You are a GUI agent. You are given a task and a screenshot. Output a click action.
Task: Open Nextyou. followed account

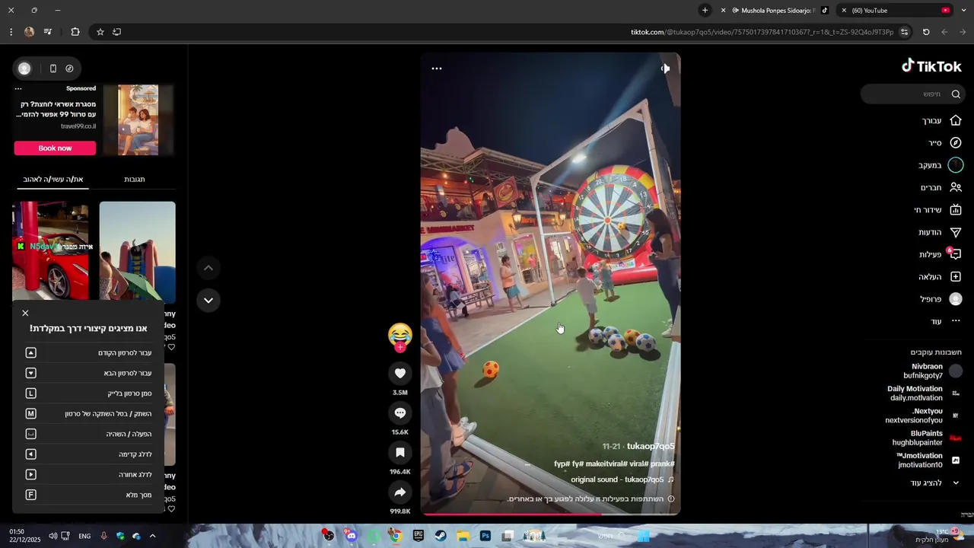pos(922,416)
